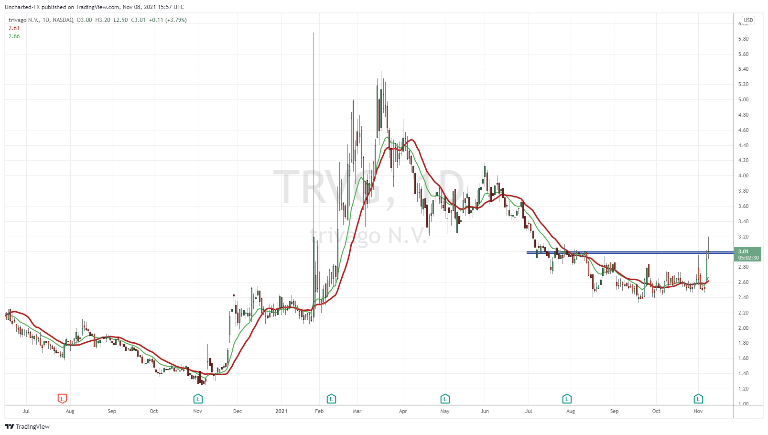768x435 pixels.
Task: Click the L2.90 low value in legend
Action: 120,20
